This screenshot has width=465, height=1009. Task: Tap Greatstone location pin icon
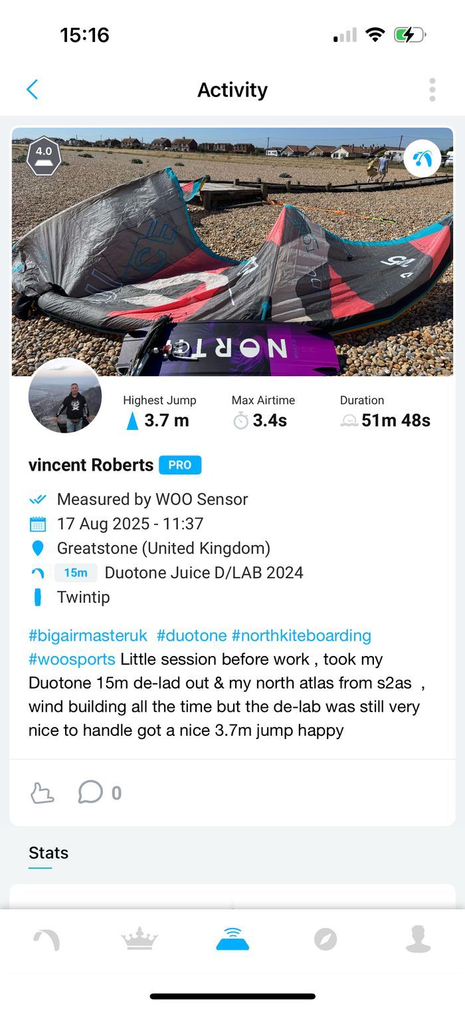point(38,548)
